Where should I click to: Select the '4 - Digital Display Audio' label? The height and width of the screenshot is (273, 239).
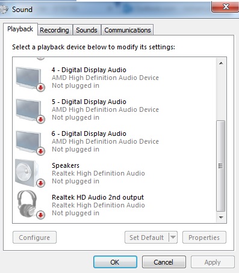(89, 70)
